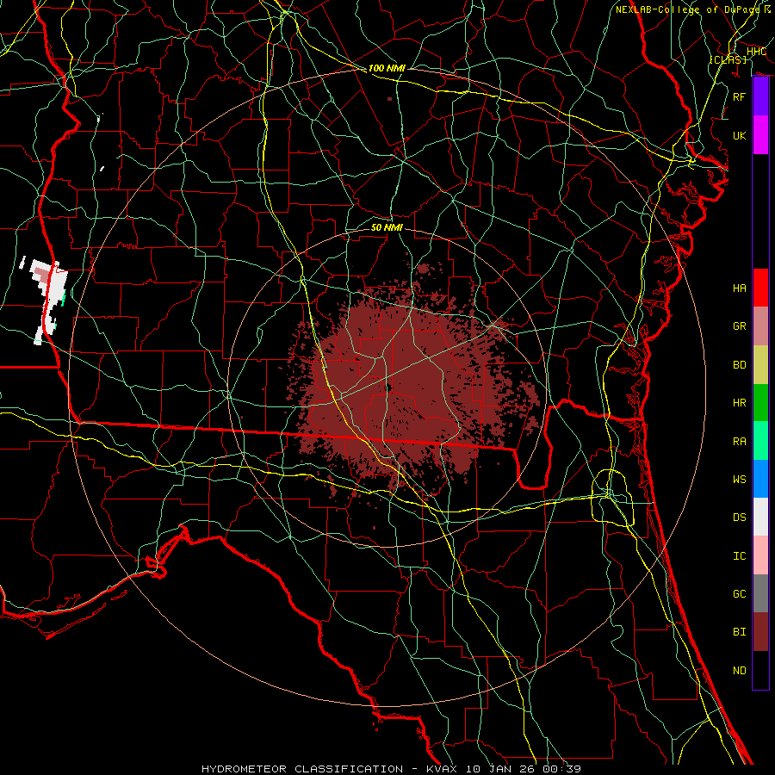The height and width of the screenshot is (775, 775).
Task: Click the 100 NMI range ring label
Action: (387, 68)
